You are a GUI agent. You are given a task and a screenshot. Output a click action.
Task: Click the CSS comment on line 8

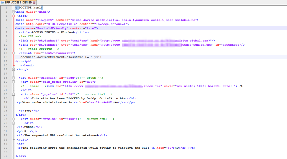click(30, 37)
